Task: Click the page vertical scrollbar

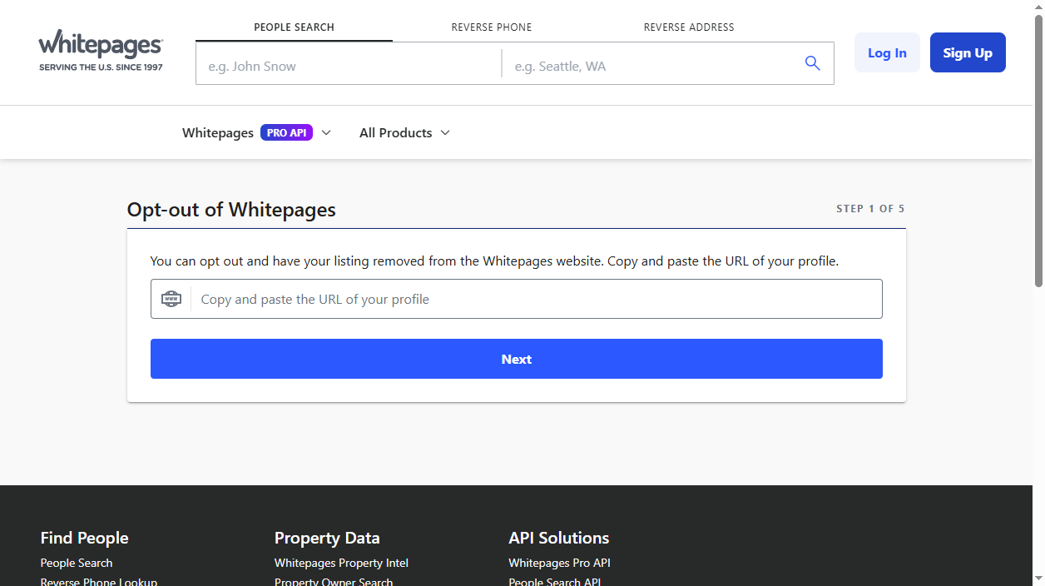Action: point(1038,150)
